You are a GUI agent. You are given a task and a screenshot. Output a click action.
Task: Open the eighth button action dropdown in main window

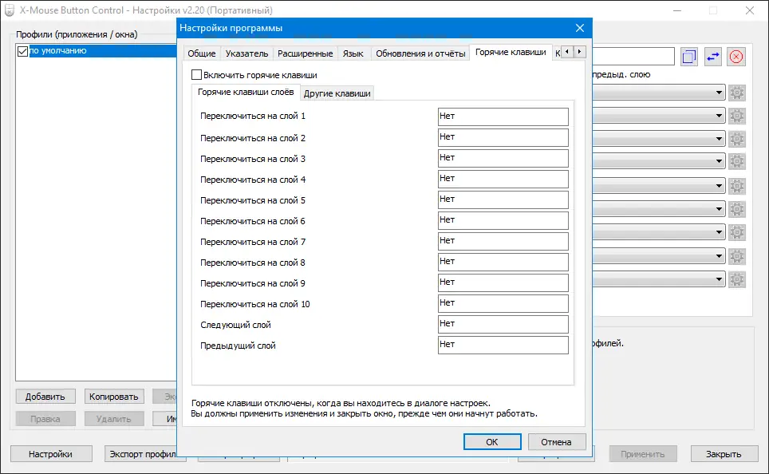pos(659,256)
